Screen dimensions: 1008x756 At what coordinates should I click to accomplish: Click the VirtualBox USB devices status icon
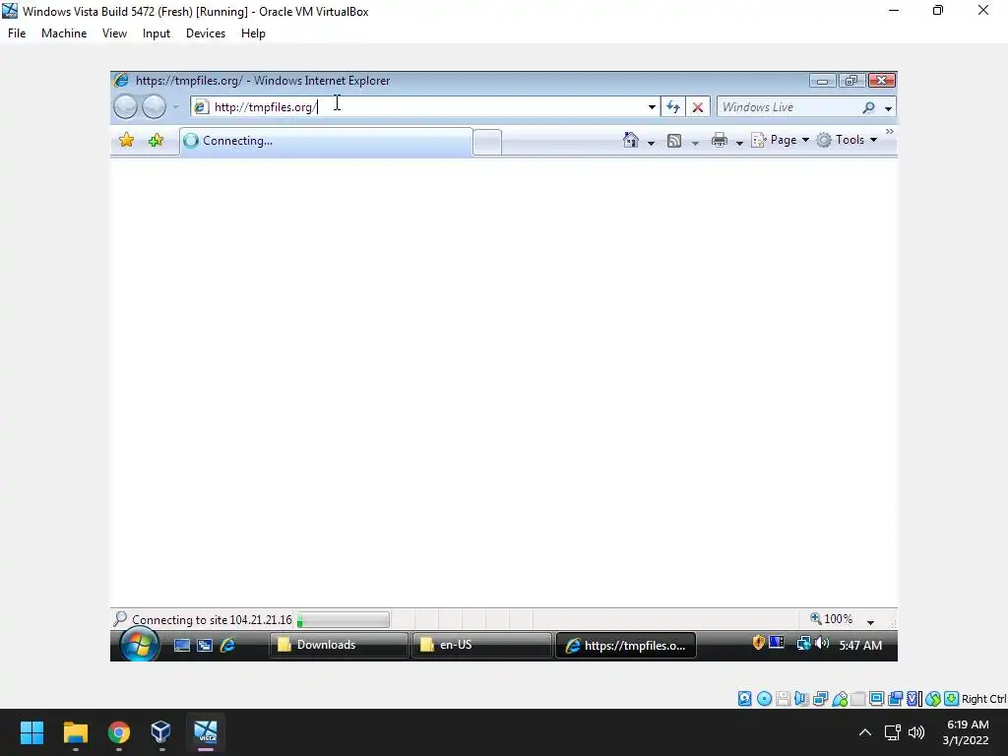[840, 699]
